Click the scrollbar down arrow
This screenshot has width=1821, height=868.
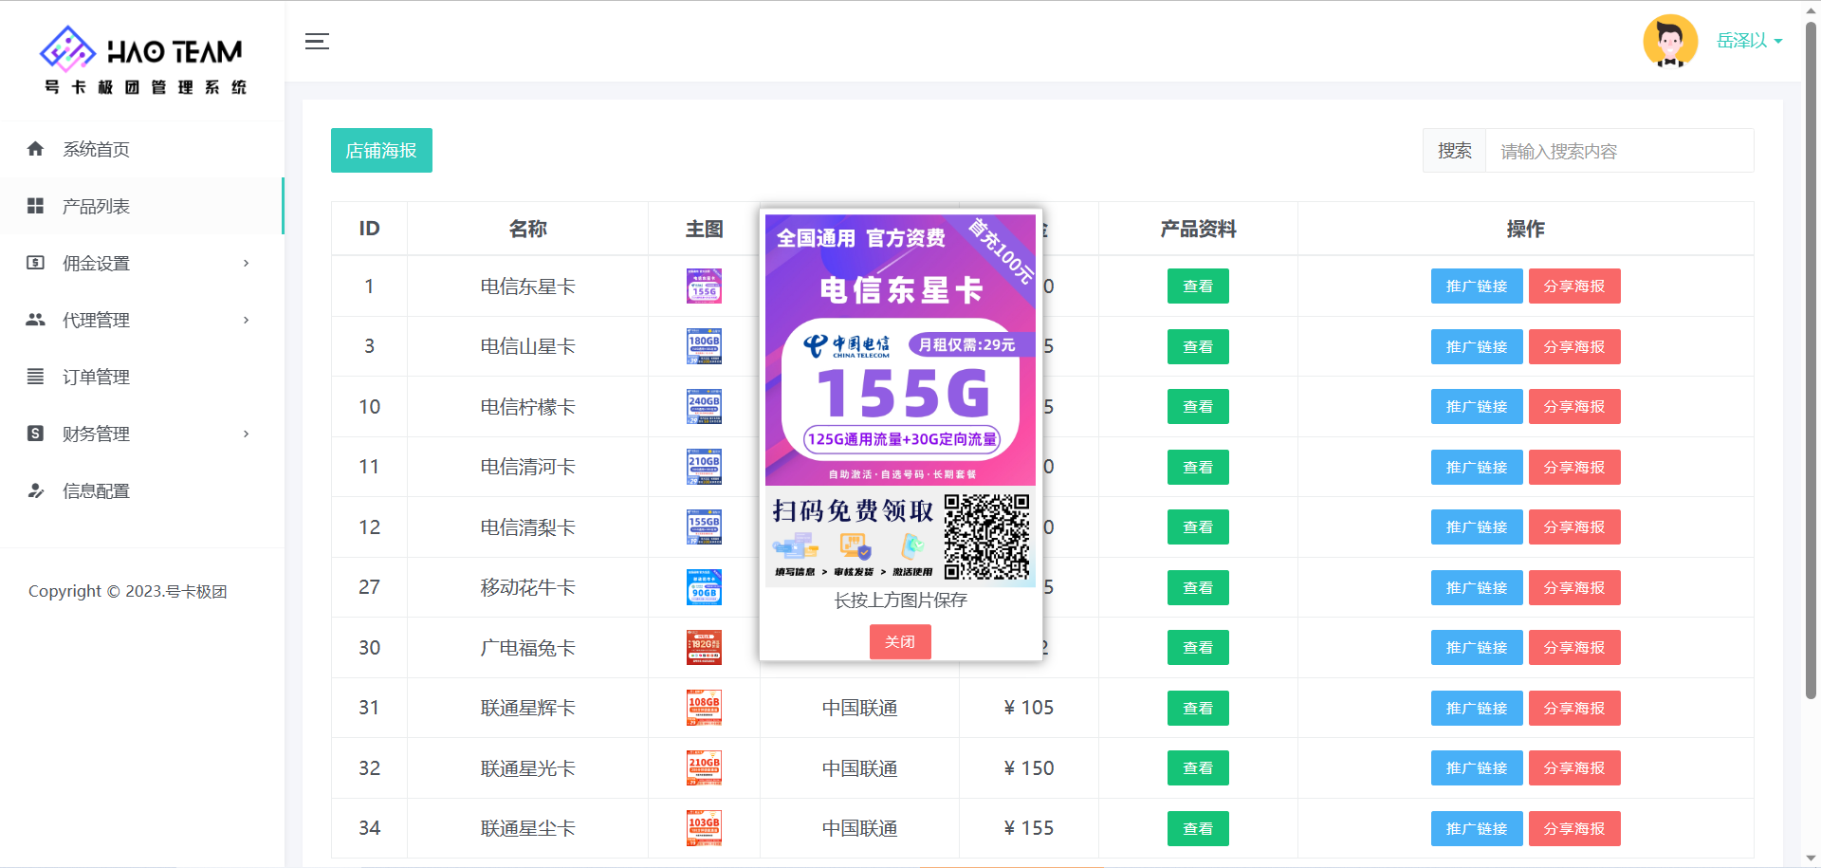tap(1811, 859)
